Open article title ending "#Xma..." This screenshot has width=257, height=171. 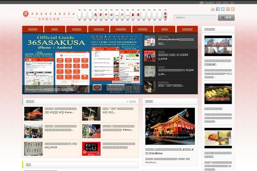119,128
